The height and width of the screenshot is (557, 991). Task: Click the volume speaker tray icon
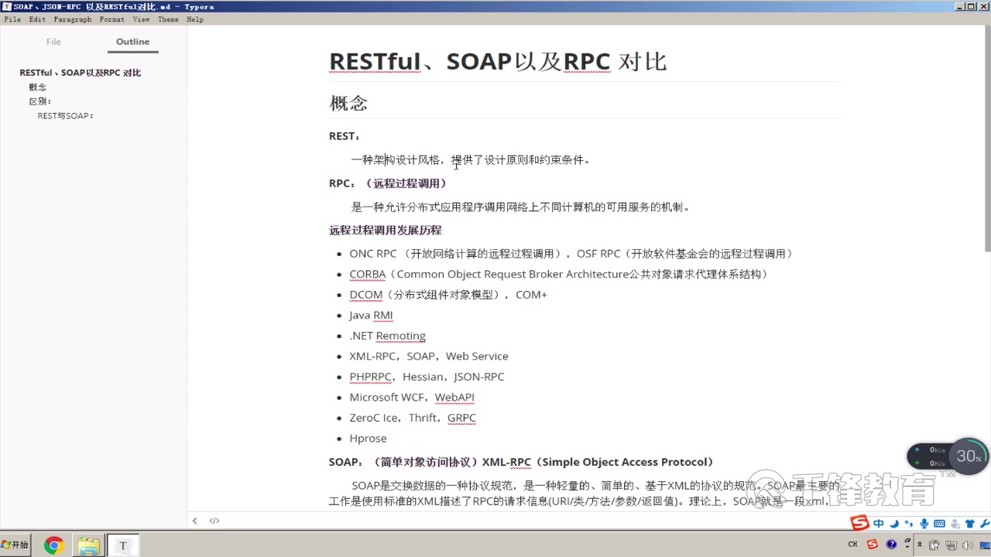click(x=967, y=545)
